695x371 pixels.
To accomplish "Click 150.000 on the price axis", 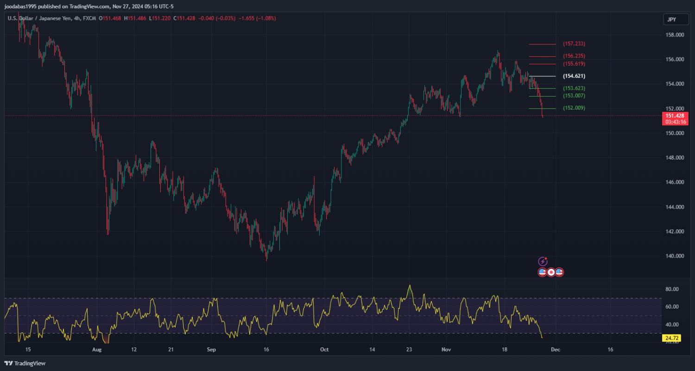I will (x=676, y=133).
